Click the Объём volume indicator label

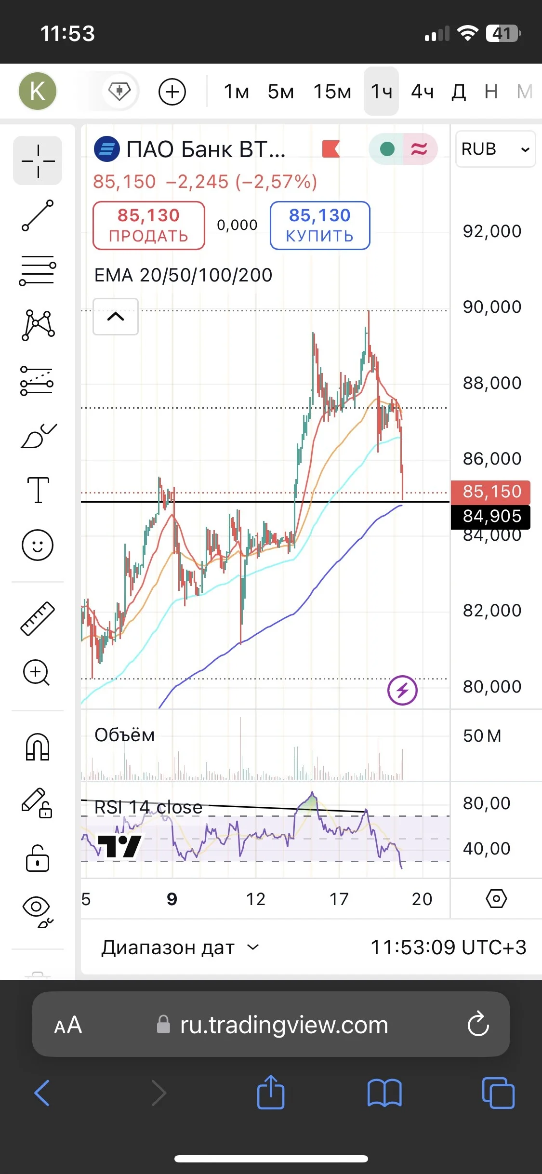tap(125, 735)
